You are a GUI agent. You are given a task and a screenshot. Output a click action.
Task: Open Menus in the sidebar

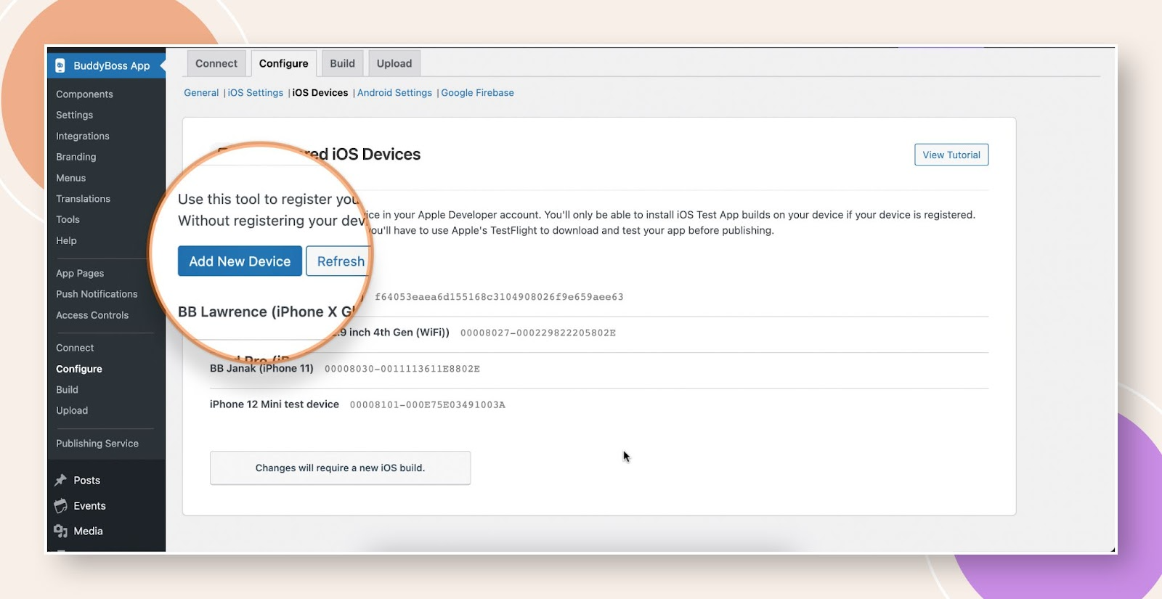(x=71, y=178)
